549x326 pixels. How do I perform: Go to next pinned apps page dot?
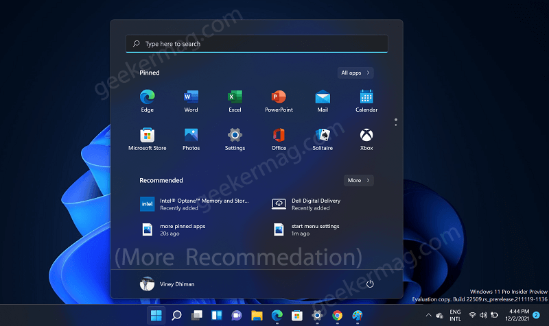(396, 125)
